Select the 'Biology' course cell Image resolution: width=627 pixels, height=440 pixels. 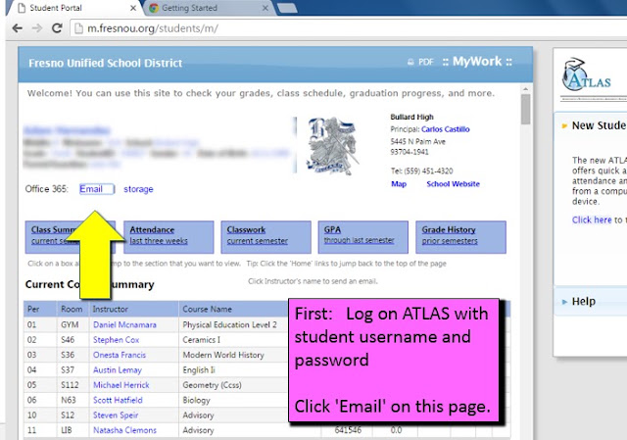[196, 400]
